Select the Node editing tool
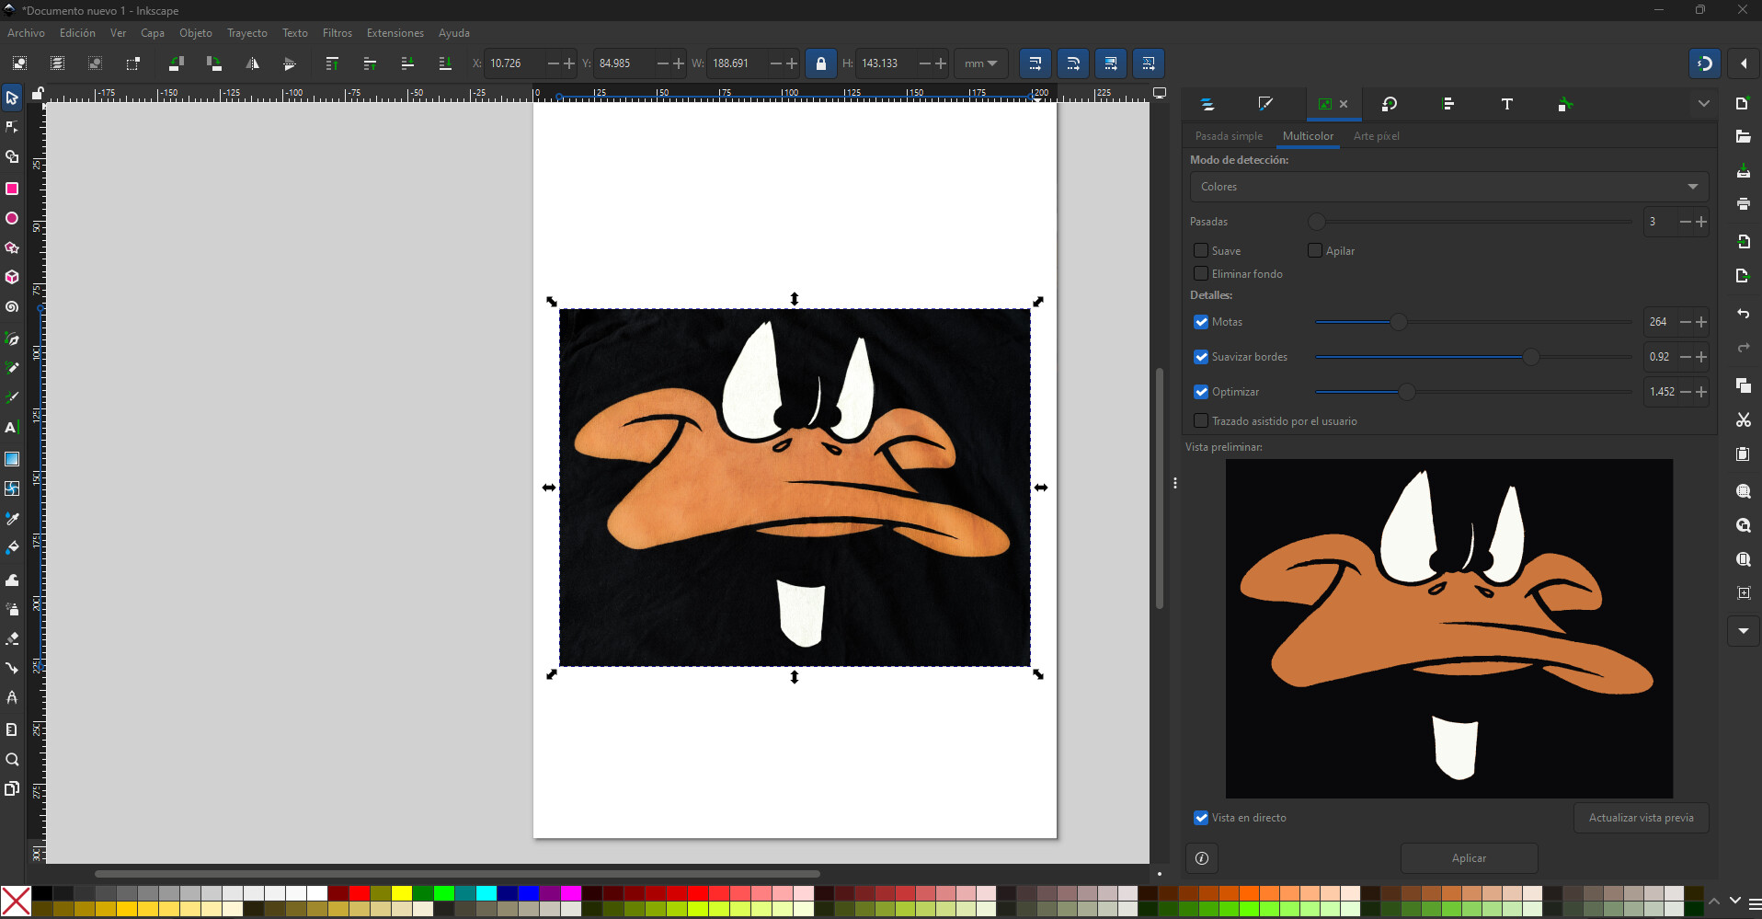This screenshot has width=1762, height=919. click(12, 127)
